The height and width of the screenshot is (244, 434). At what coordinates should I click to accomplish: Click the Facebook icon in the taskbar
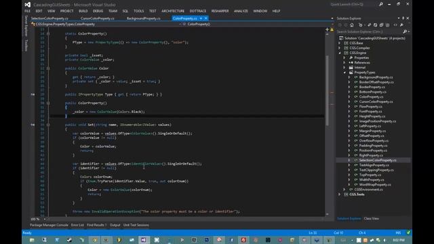(231, 240)
